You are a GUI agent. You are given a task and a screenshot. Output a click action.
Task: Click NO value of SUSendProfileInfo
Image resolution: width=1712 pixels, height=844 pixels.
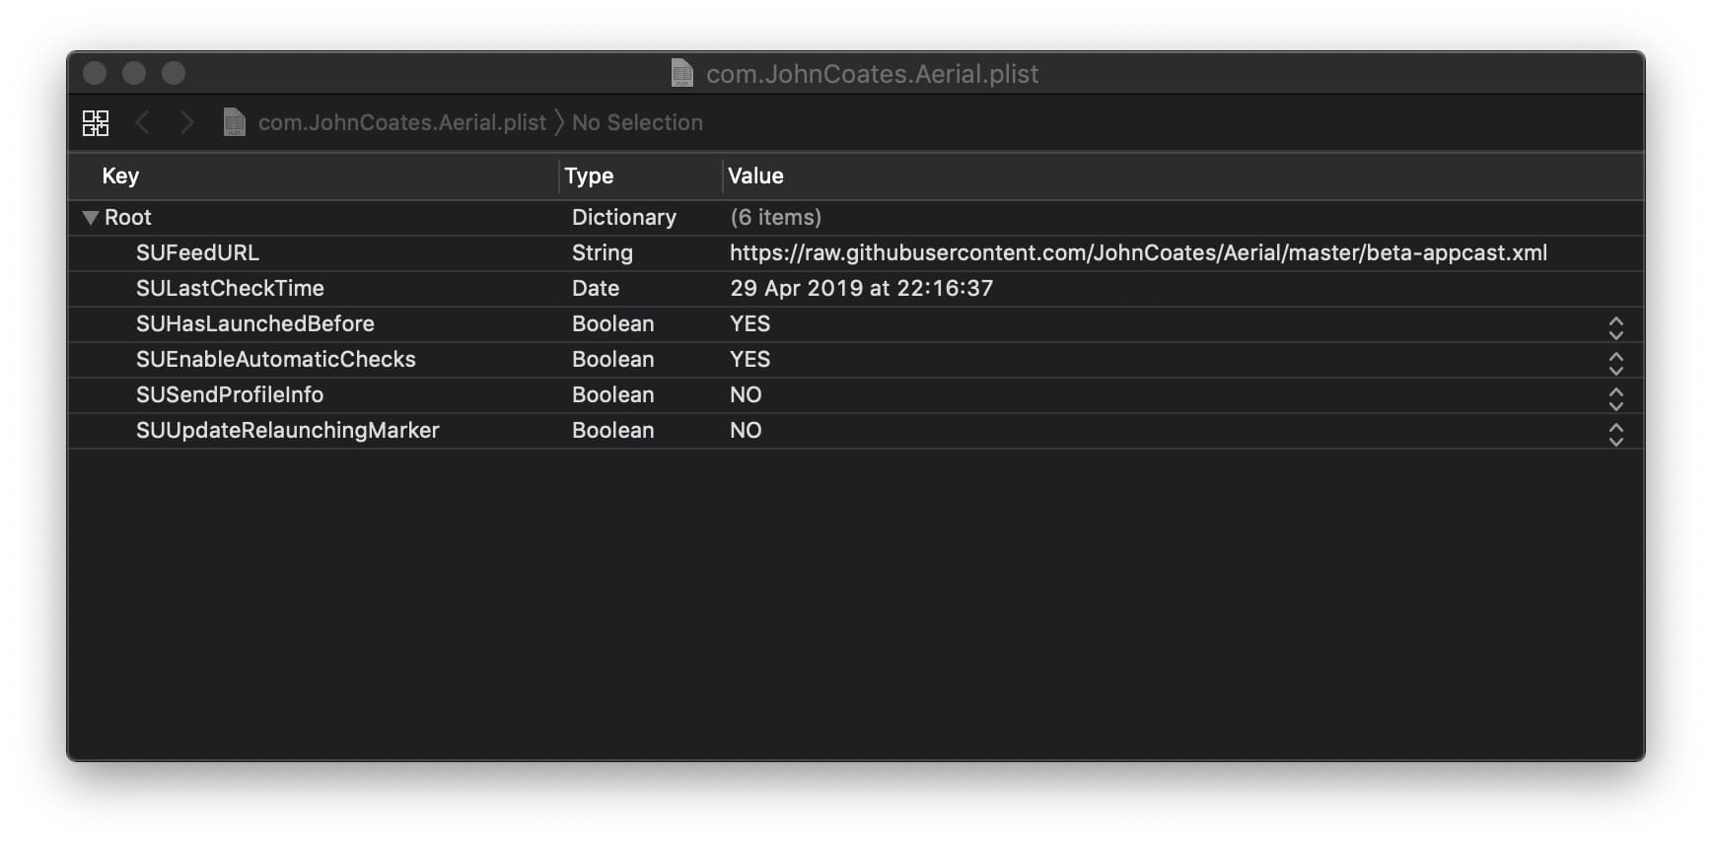point(746,394)
